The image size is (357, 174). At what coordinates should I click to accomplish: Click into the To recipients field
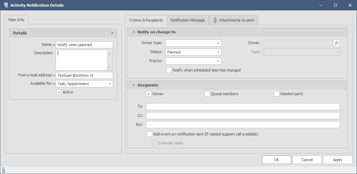click(x=243, y=107)
